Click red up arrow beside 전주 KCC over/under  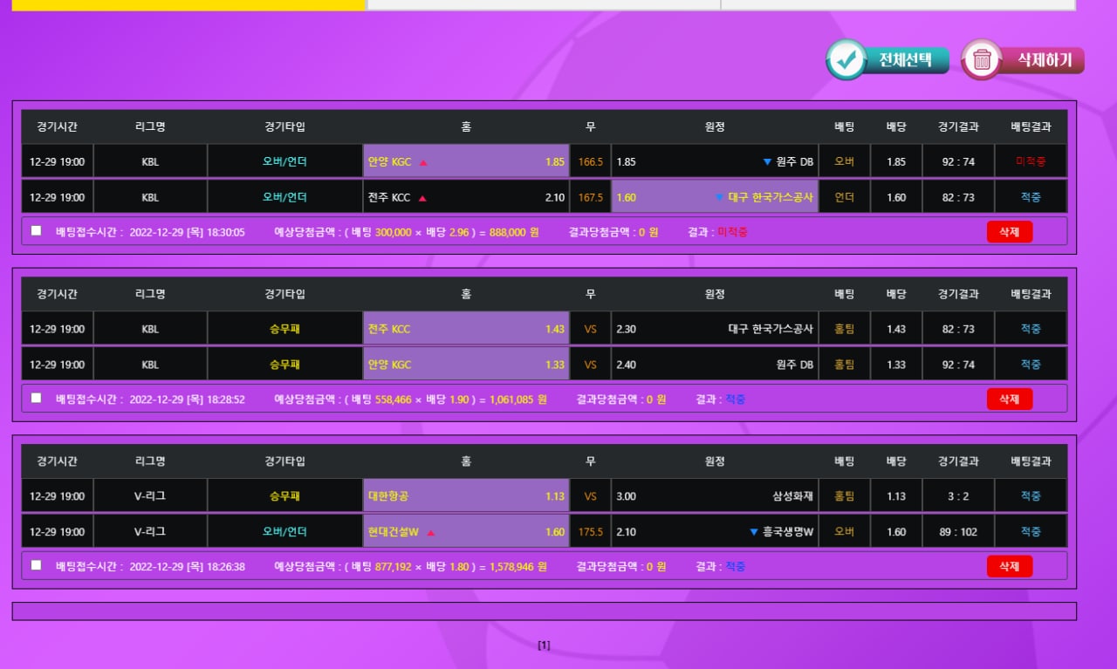click(422, 198)
